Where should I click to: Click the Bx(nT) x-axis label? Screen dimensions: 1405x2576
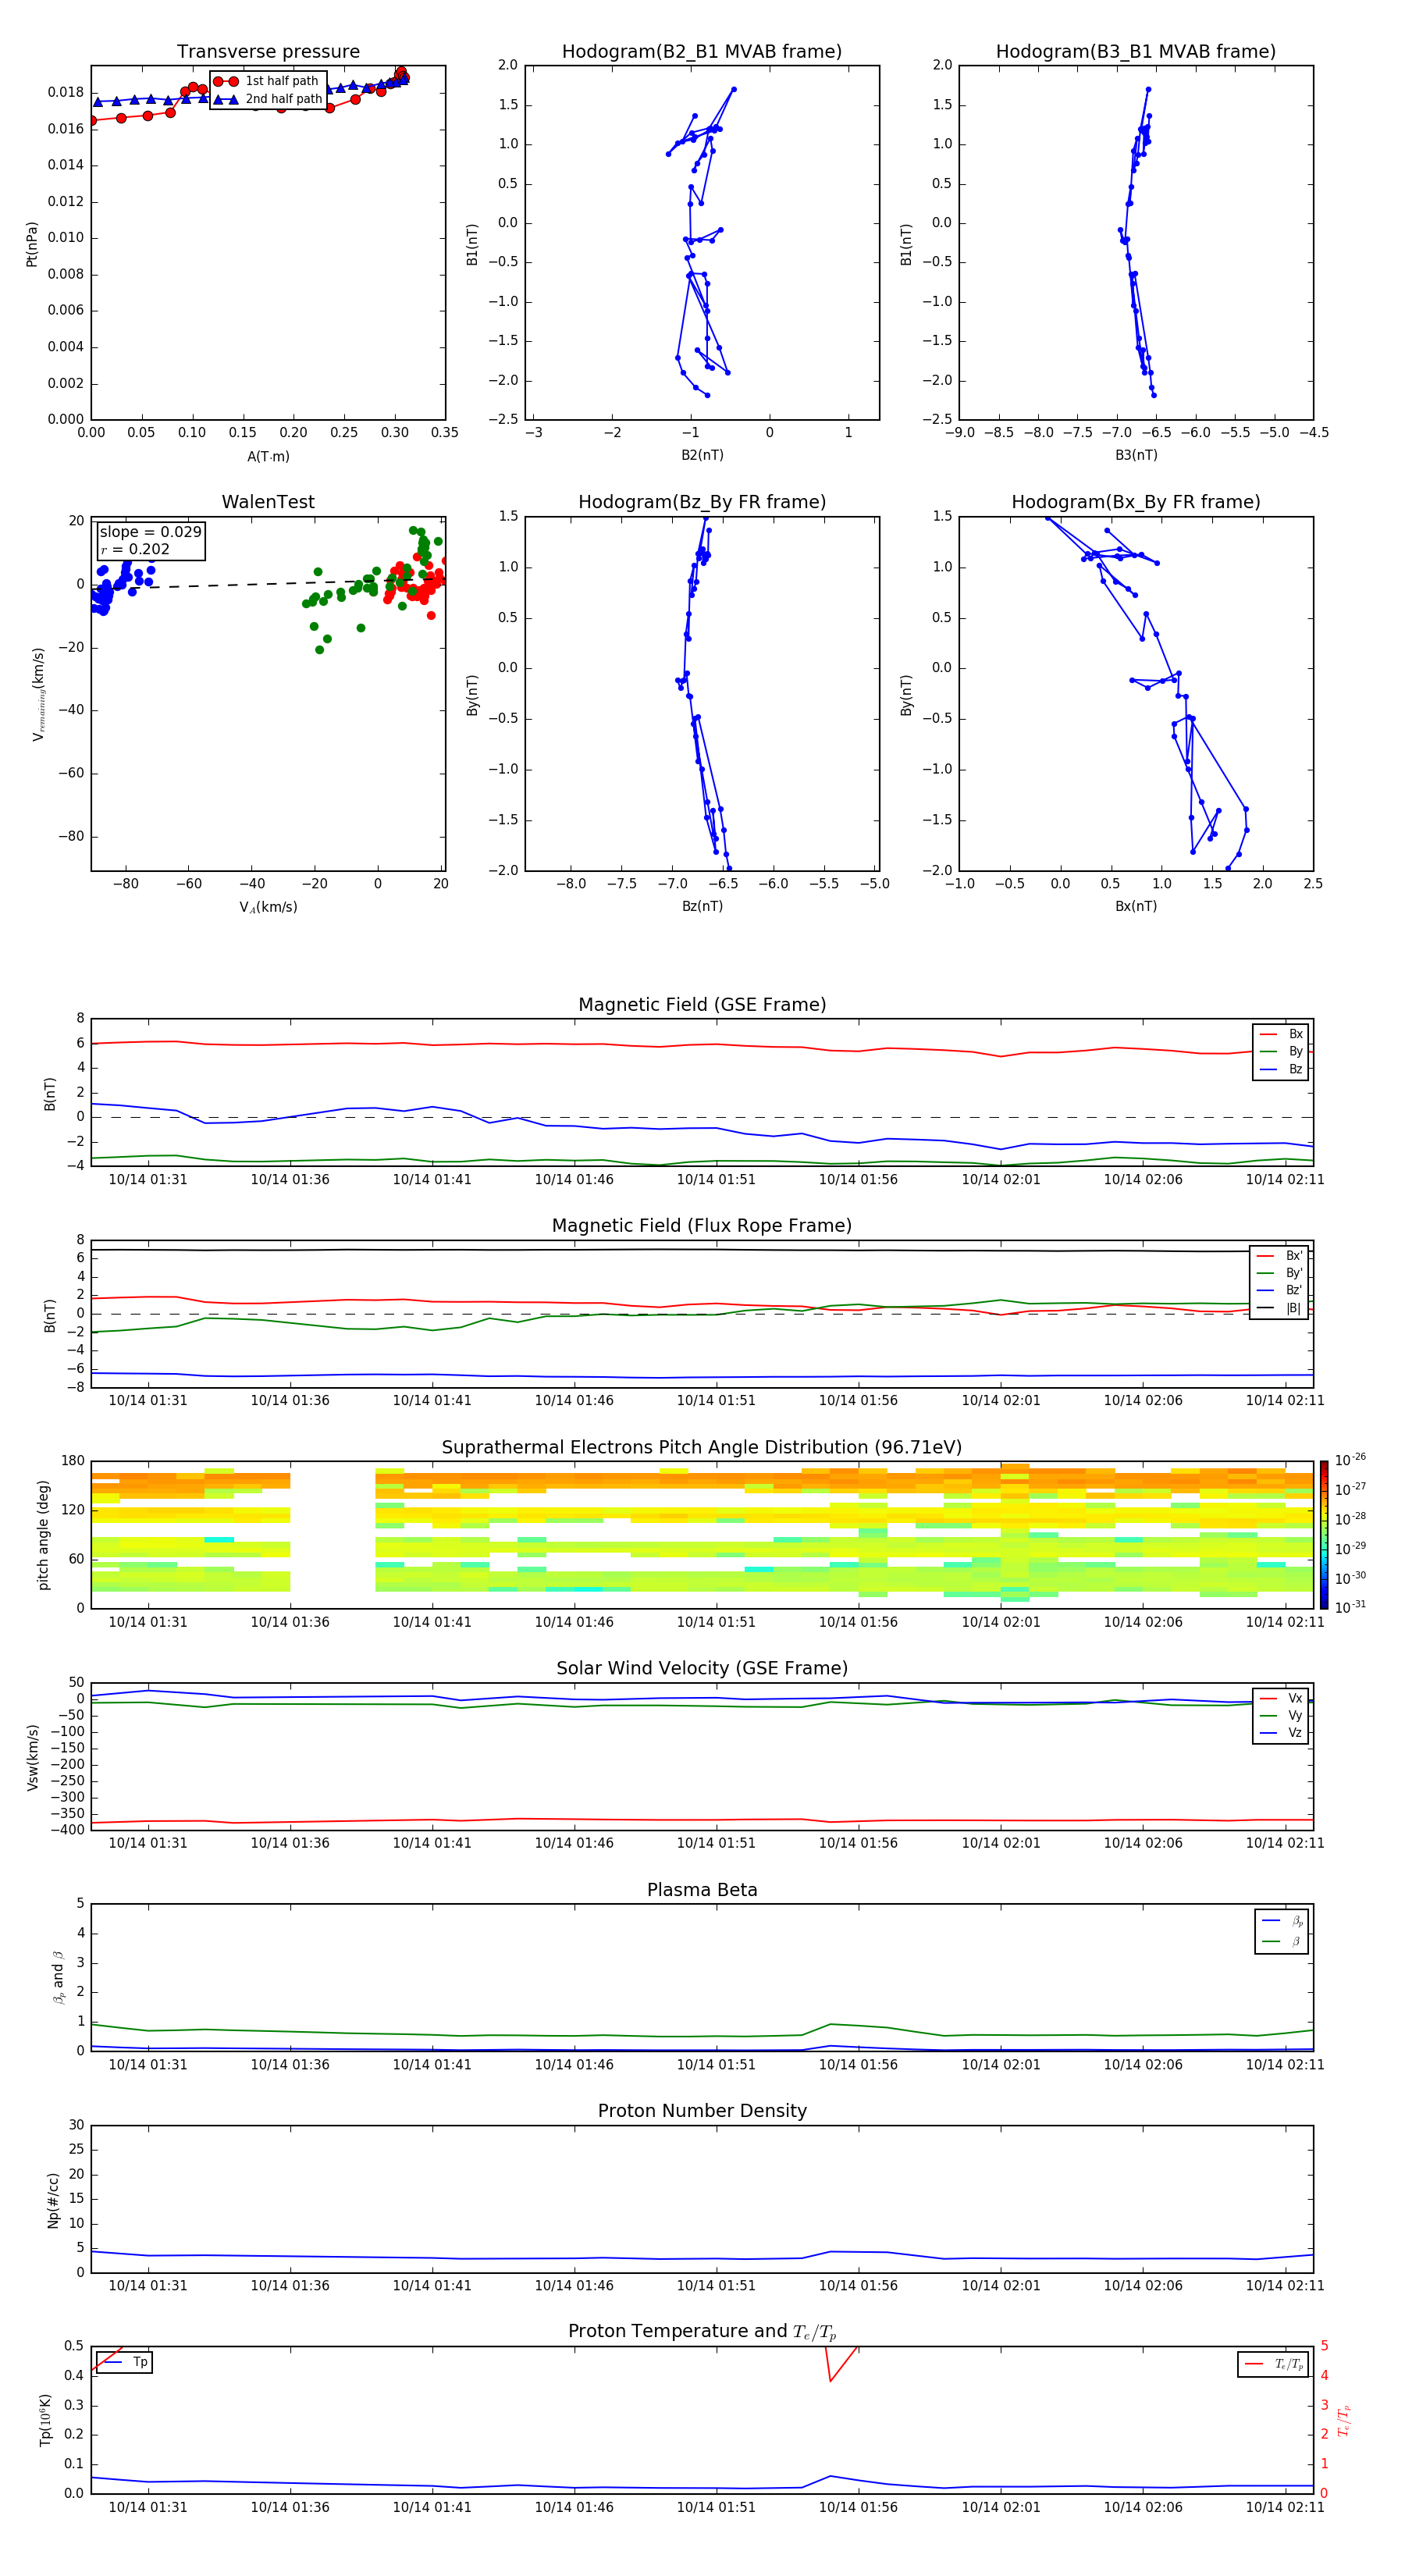(1136, 906)
